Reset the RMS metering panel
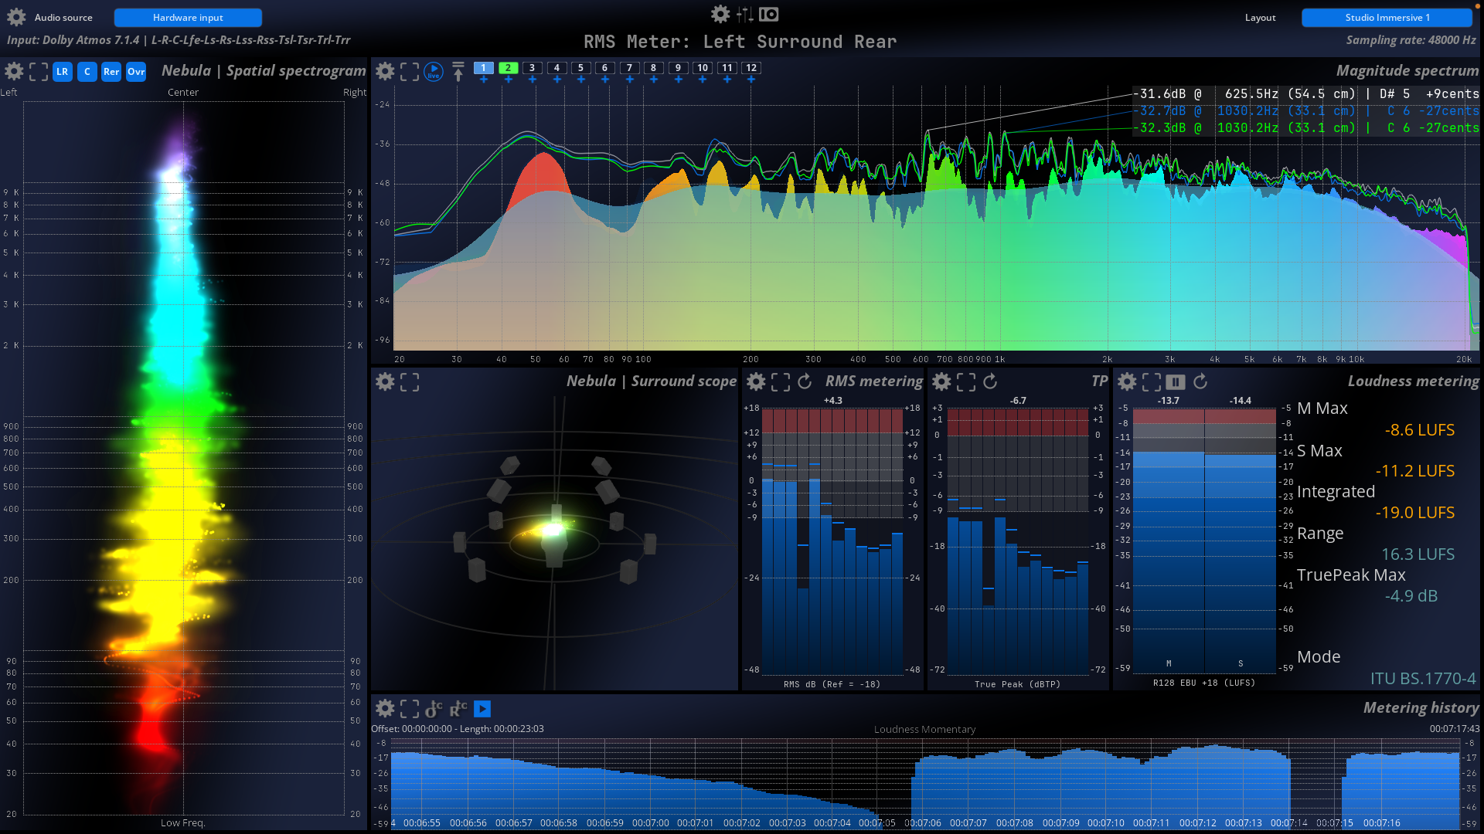The height and width of the screenshot is (834, 1484). 805,381
